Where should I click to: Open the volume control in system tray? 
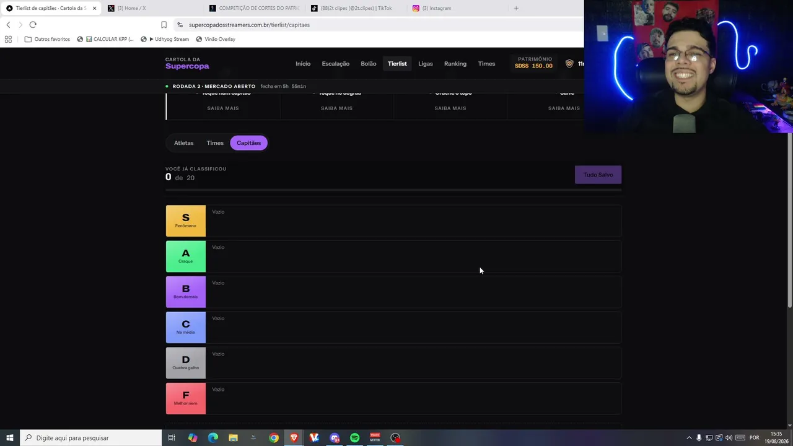729,438
